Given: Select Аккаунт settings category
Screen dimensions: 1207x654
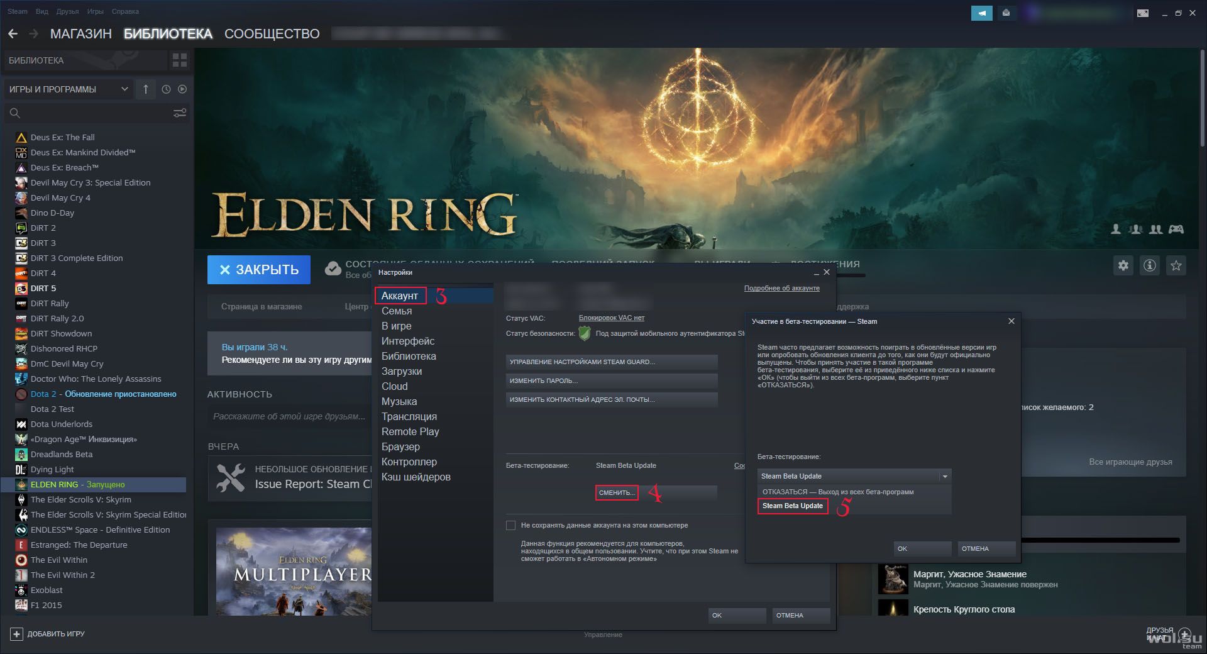Looking at the screenshot, I should pos(400,296).
